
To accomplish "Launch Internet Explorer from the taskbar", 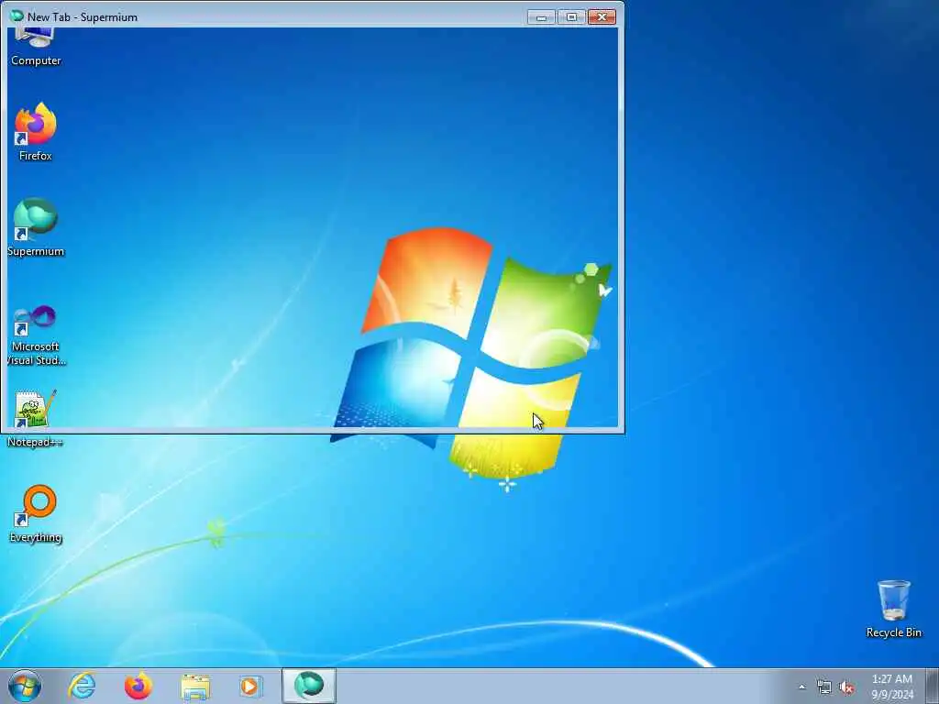I will 82,686.
